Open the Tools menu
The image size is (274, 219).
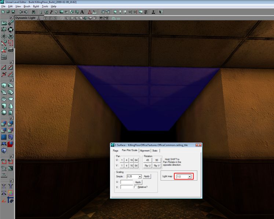[45, 6]
